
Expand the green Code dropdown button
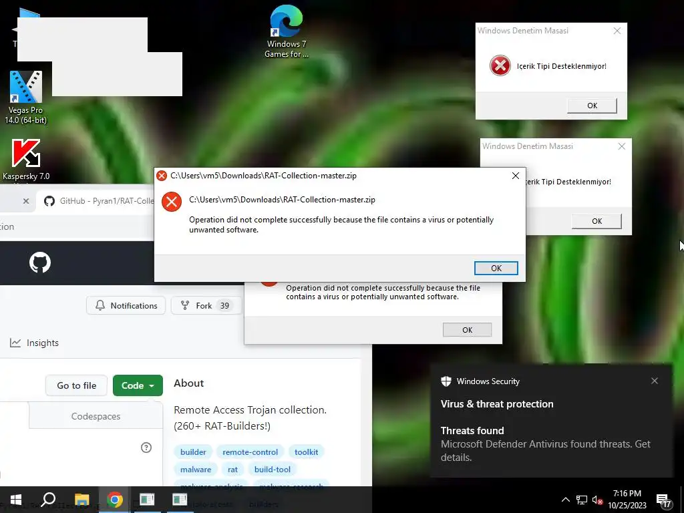point(138,385)
